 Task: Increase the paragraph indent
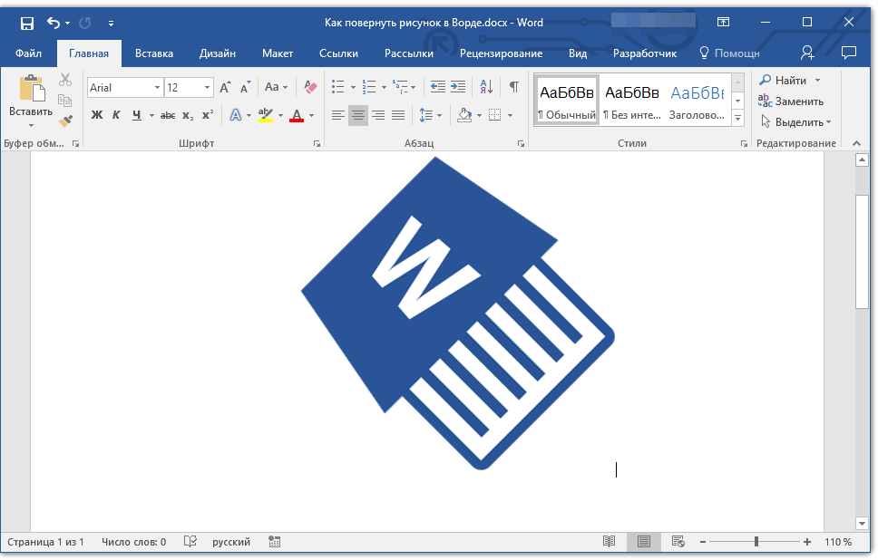click(x=458, y=87)
